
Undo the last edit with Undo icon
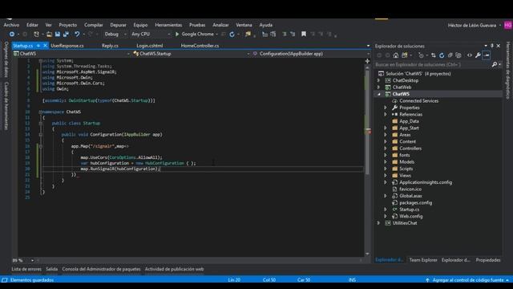[77, 34]
